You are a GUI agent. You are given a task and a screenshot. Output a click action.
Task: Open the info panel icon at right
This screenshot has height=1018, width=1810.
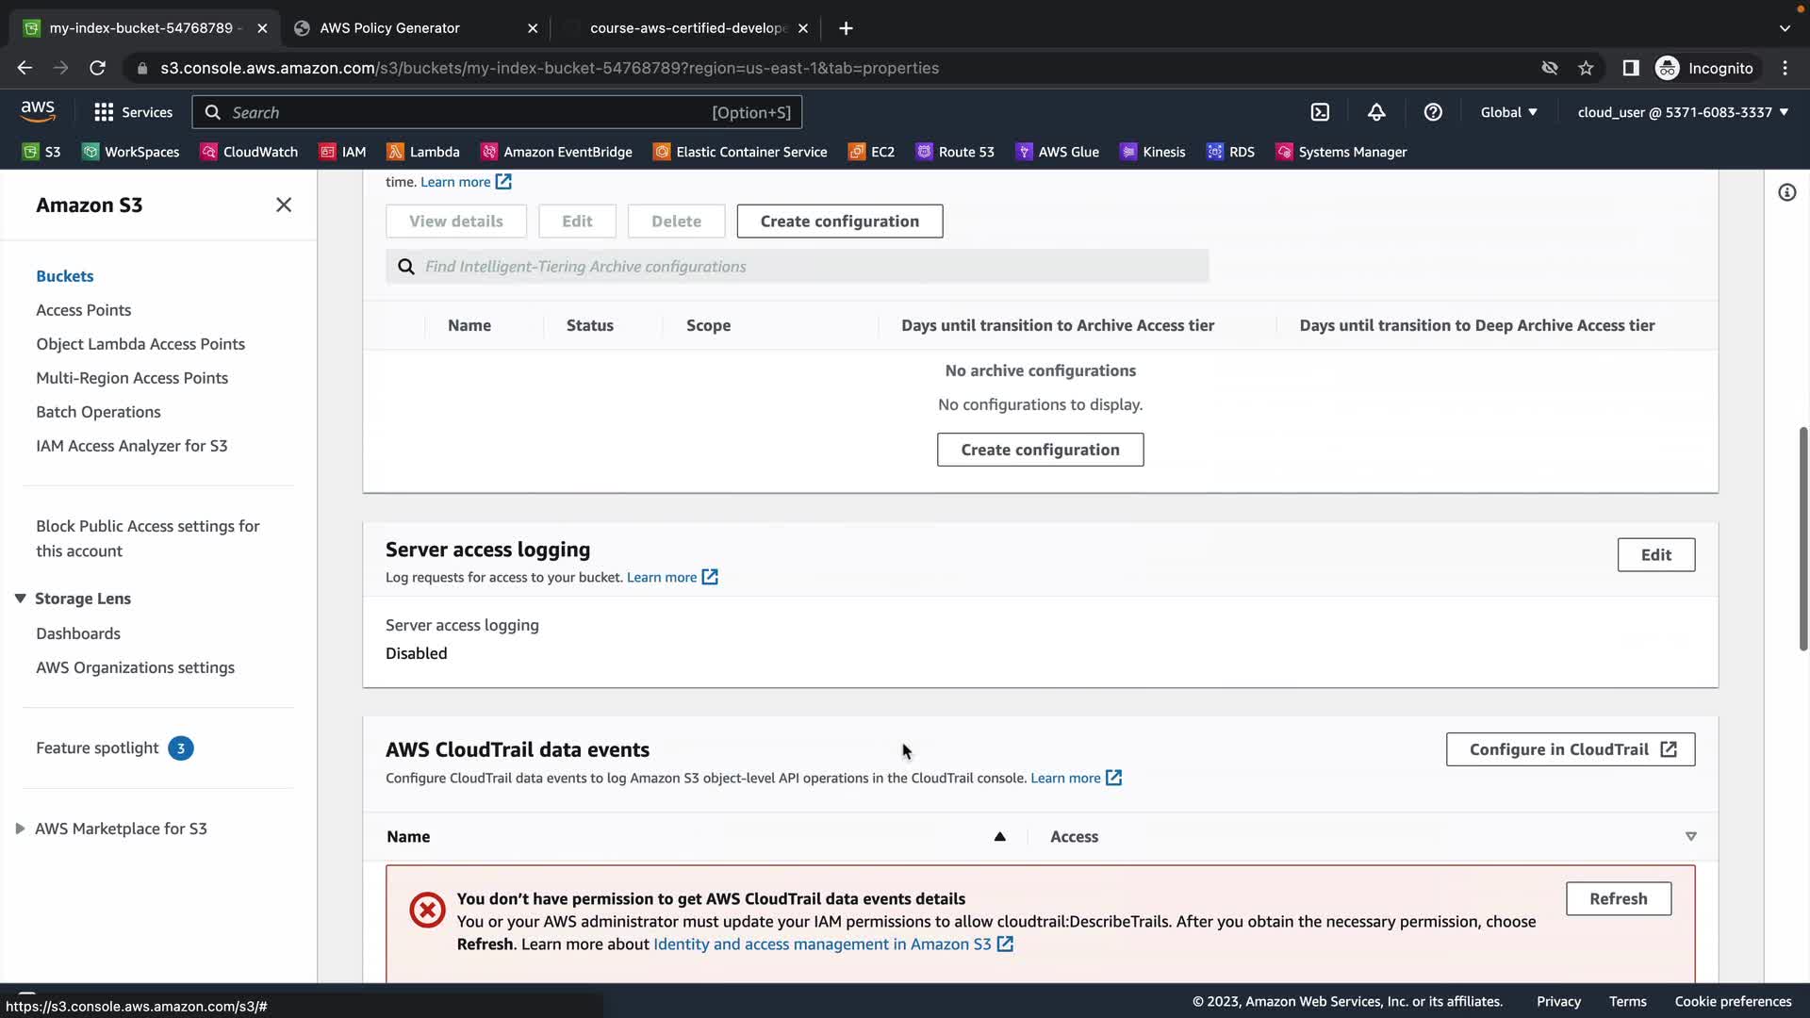1786,192
